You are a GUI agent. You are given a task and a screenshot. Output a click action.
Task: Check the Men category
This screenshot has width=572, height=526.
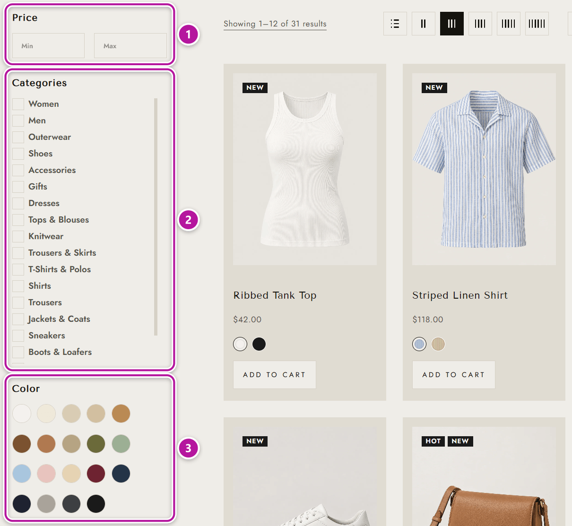point(18,121)
